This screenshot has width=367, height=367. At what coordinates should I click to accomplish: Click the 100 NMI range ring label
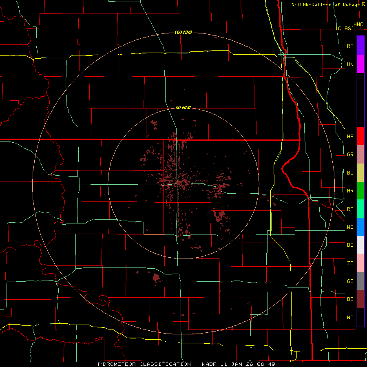pyautogui.click(x=183, y=32)
